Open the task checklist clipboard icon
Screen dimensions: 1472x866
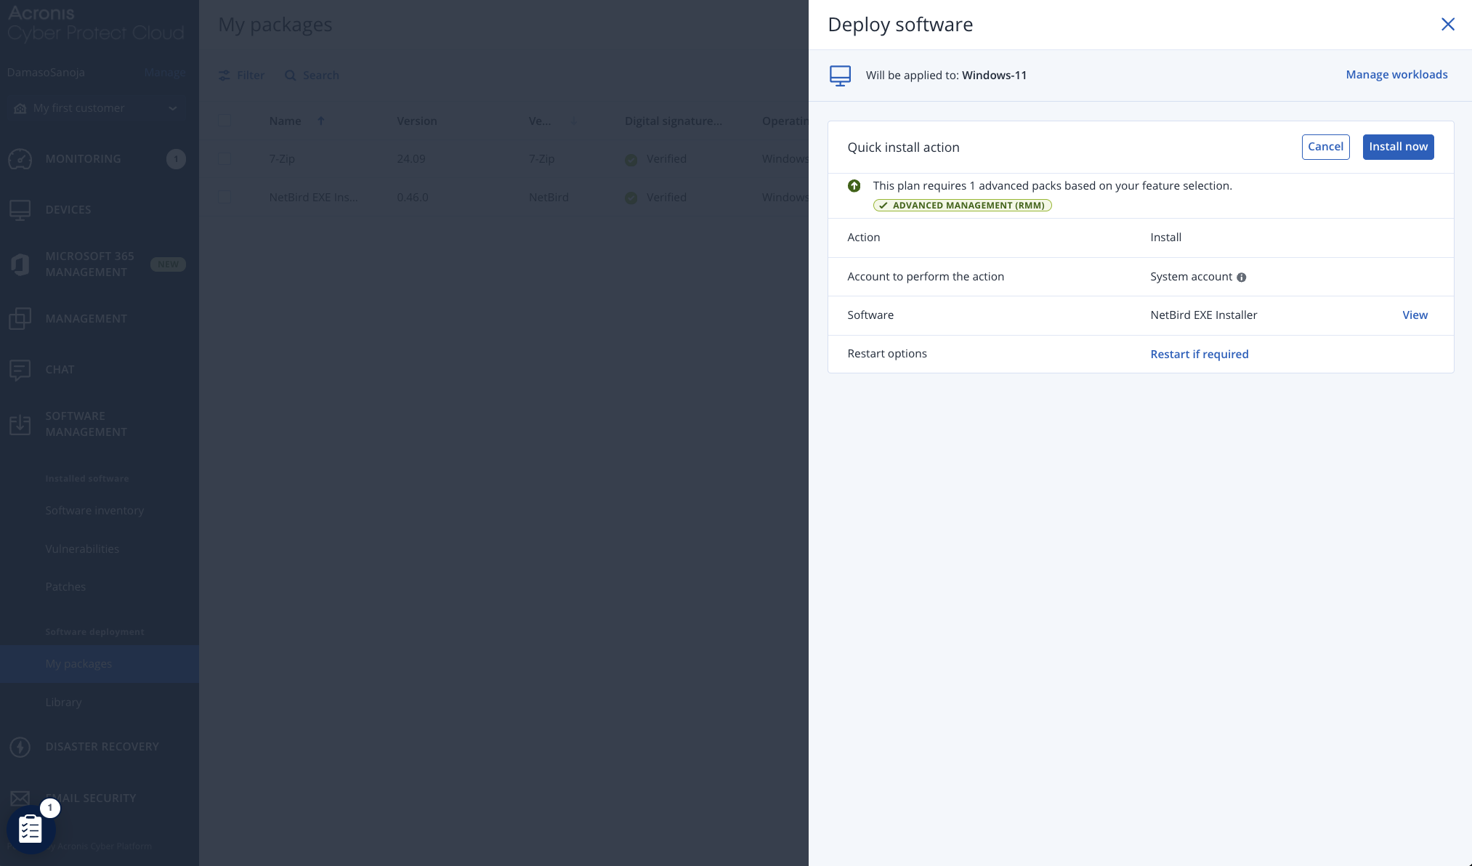[31, 829]
